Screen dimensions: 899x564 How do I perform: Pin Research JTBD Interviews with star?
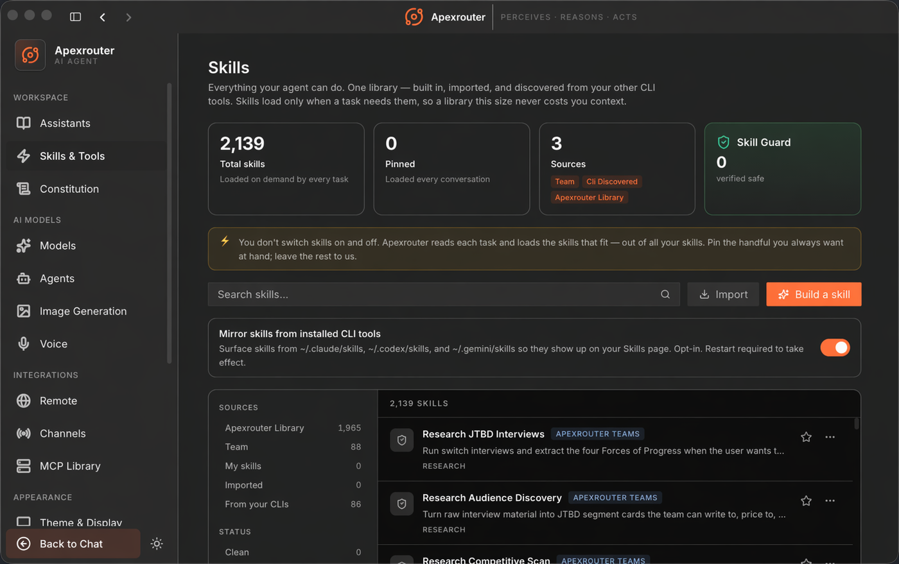(806, 437)
